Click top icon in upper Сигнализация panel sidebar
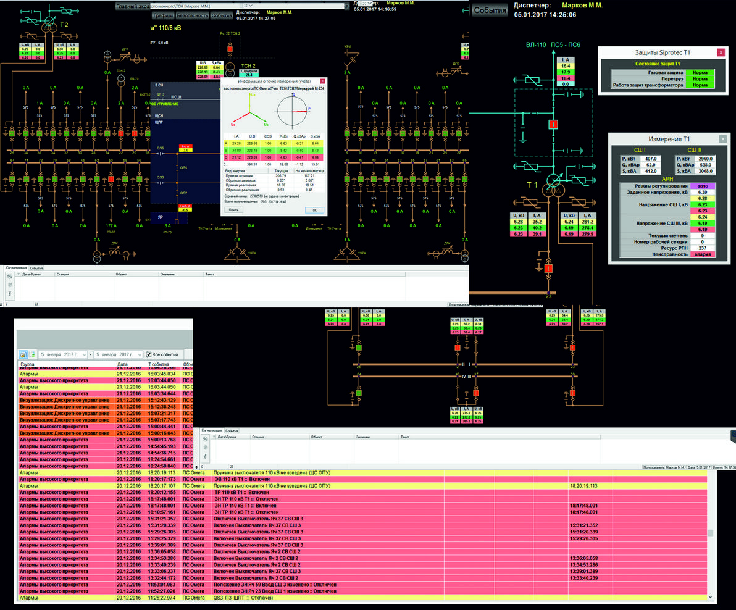Screen dimensions: 736x610 [x=10, y=277]
